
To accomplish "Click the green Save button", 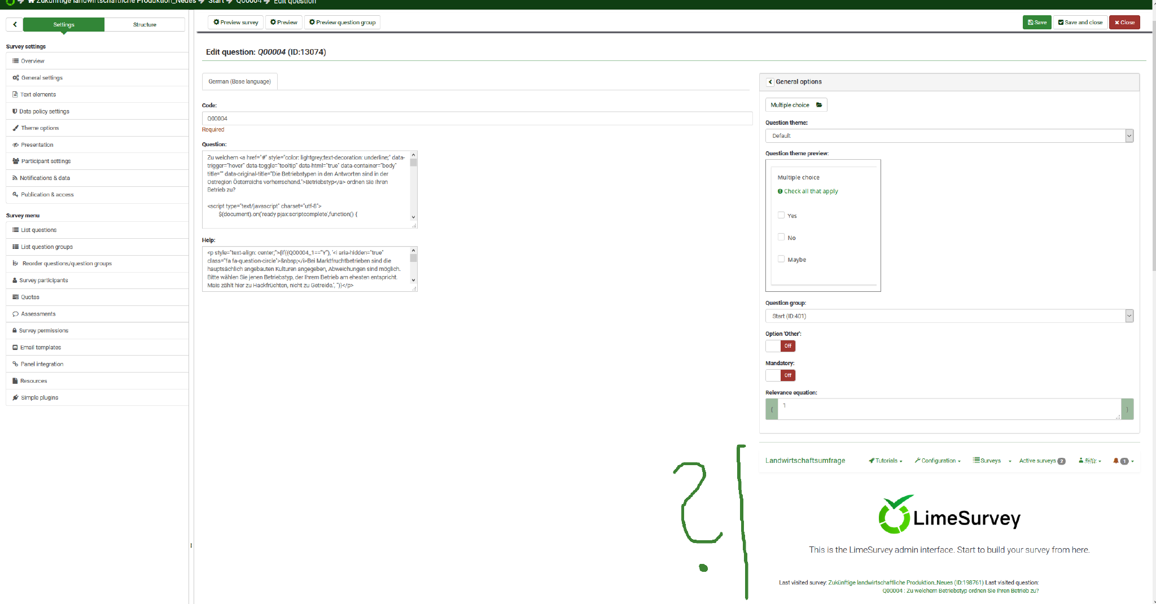I will pyautogui.click(x=1037, y=23).
